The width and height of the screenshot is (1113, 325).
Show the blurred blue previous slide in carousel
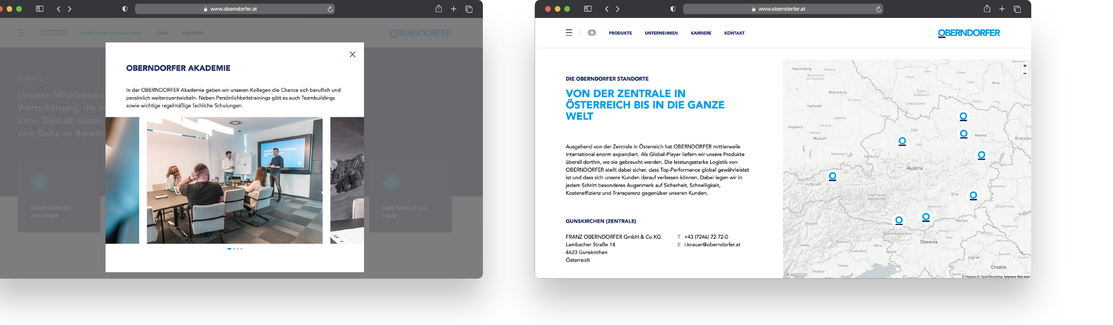coord(122,180)
